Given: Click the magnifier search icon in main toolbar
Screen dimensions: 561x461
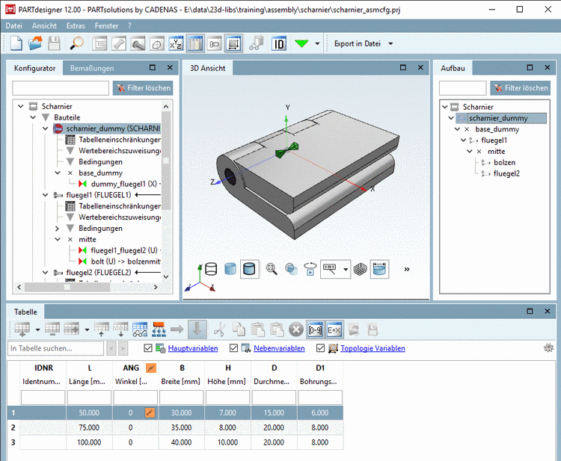Looking at the screenshot, I should point(76,43).
